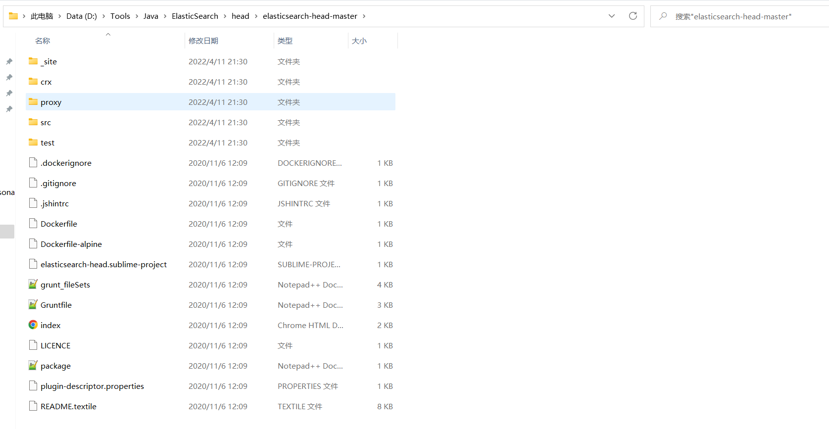Click the Dockerfile-alpine file icon
The height and width of the screenshot is (429, 829).
pyautogui.click(x=33, y=244)
